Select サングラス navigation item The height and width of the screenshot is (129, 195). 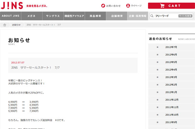(53, 16)
